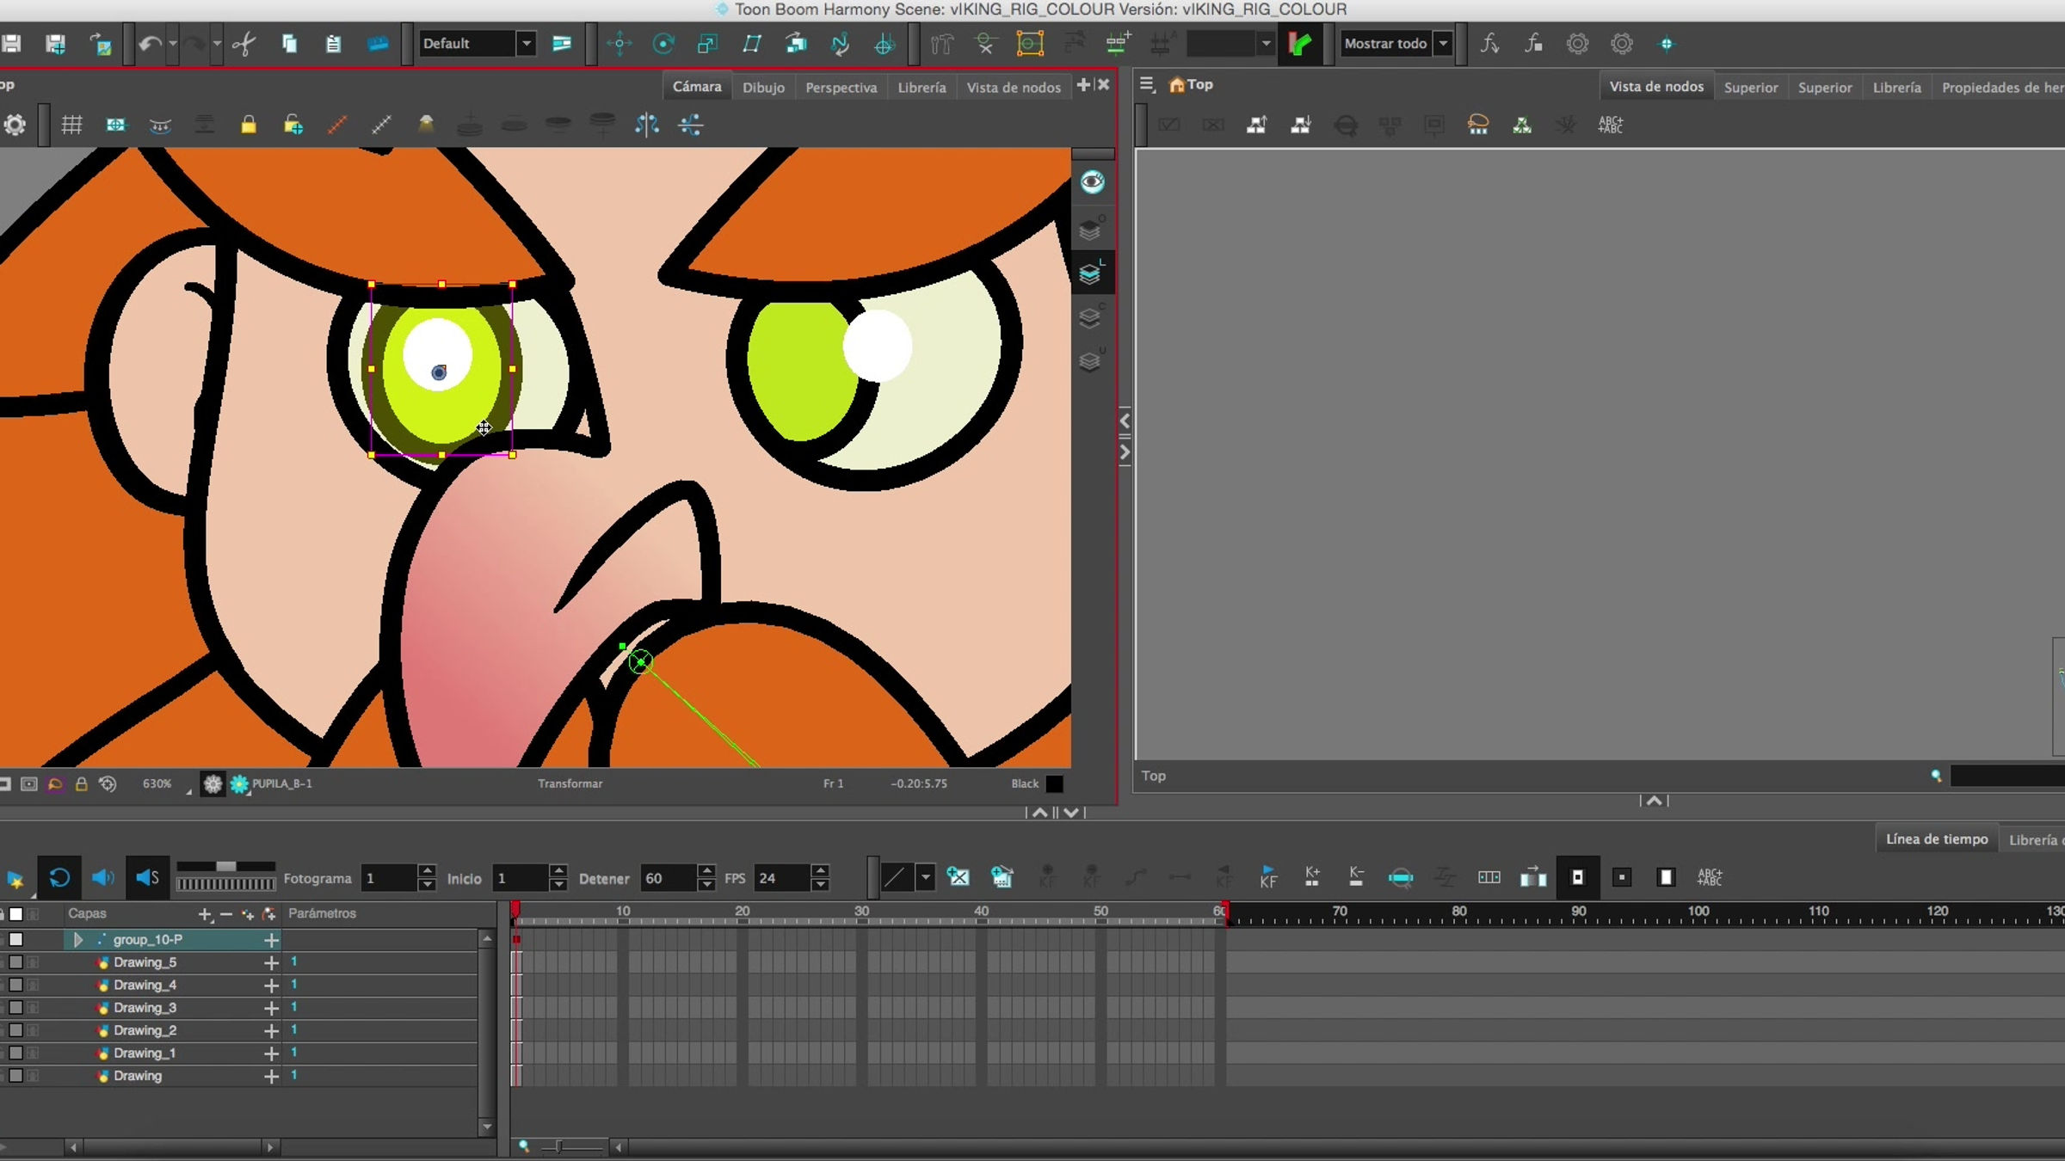Click the ABC rename icon in node view toolbar
This screenshot has width=2065, height=1161.
click(1610, 126)
